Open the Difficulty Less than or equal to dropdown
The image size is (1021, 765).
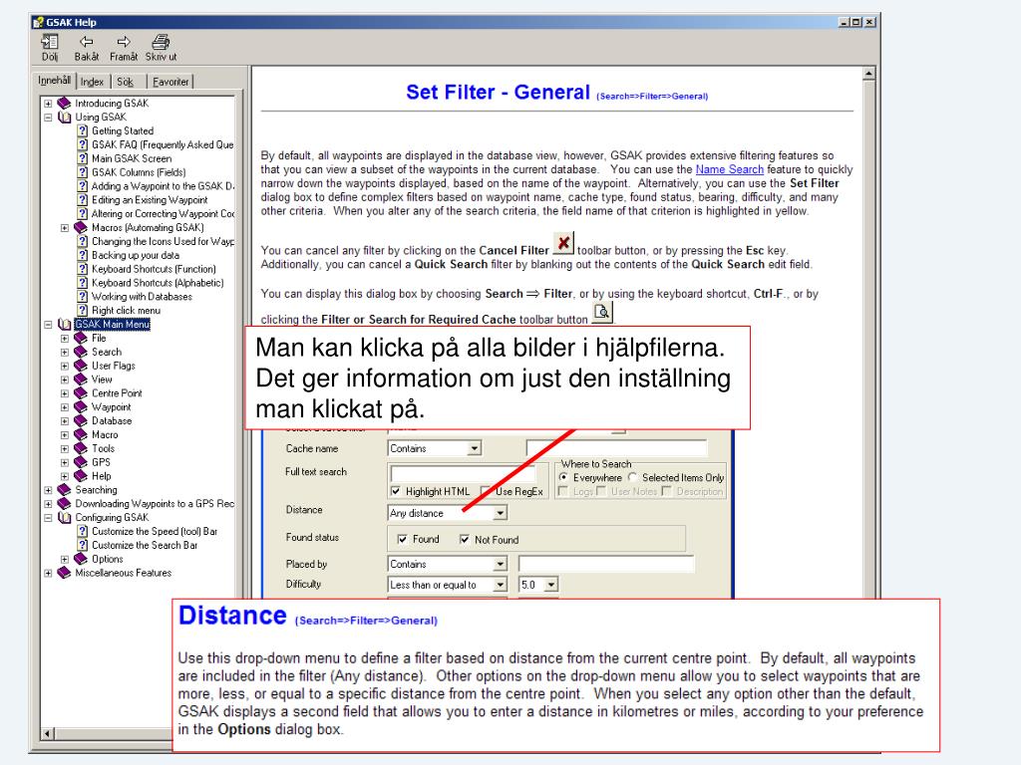click(500, 585)
